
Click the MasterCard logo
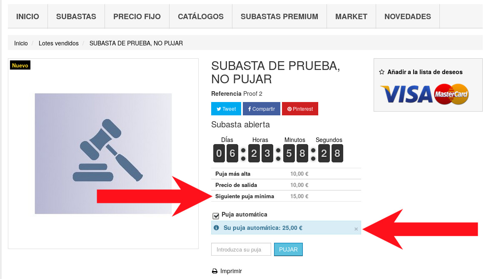click(x=451, y=94)
